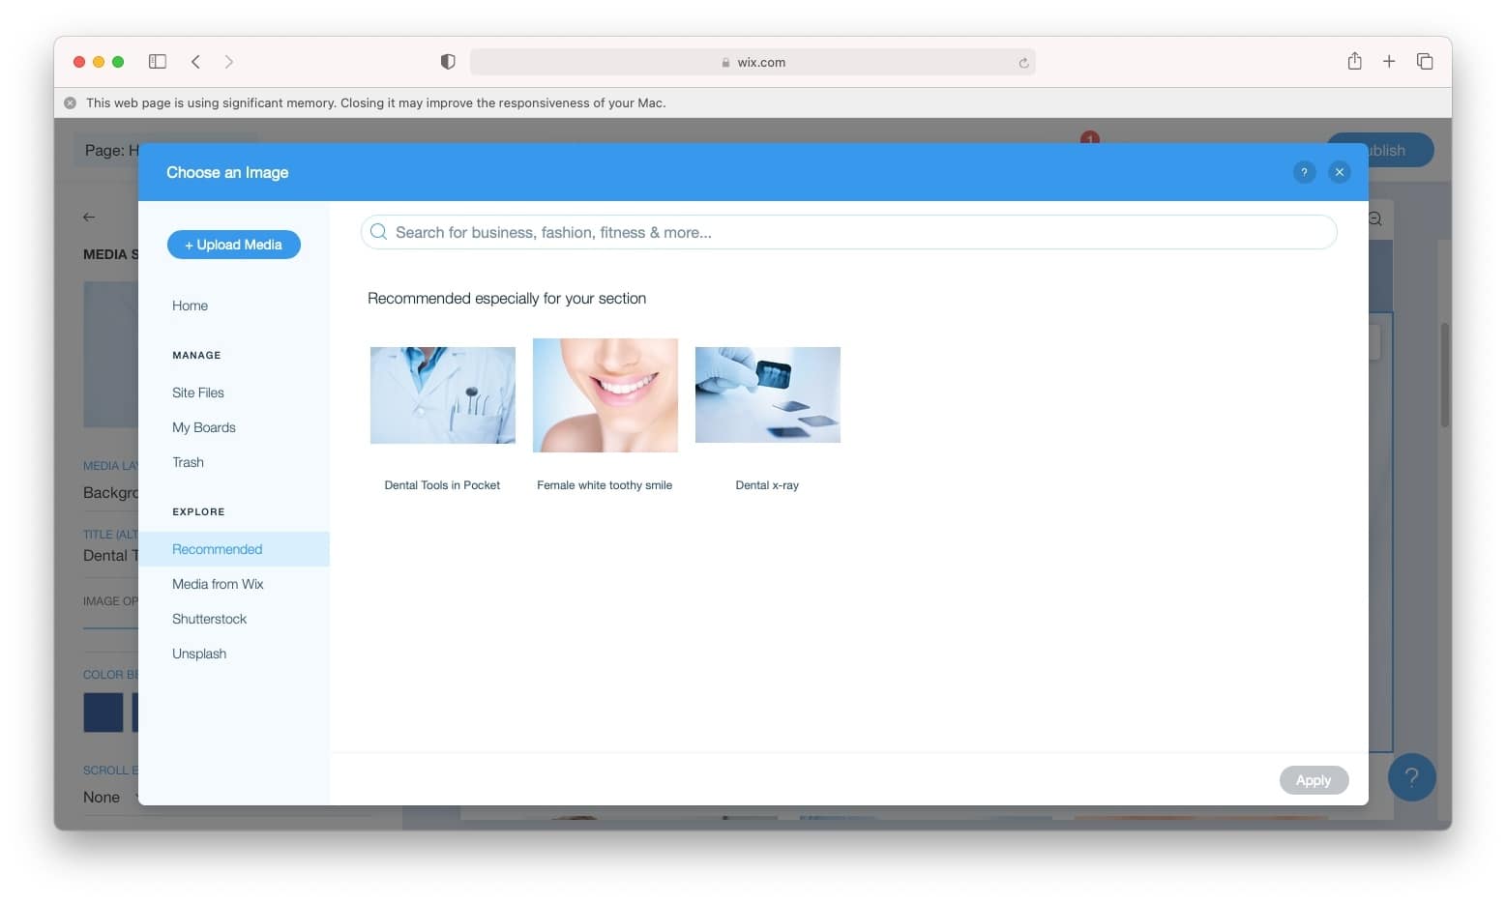Click the Upload Media button
Viewport: 1506px width, 902px height.
(233, 245)
